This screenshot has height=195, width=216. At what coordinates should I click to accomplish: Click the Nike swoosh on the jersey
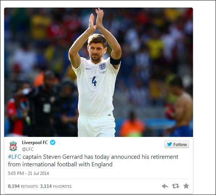click(x=88, y=68)
